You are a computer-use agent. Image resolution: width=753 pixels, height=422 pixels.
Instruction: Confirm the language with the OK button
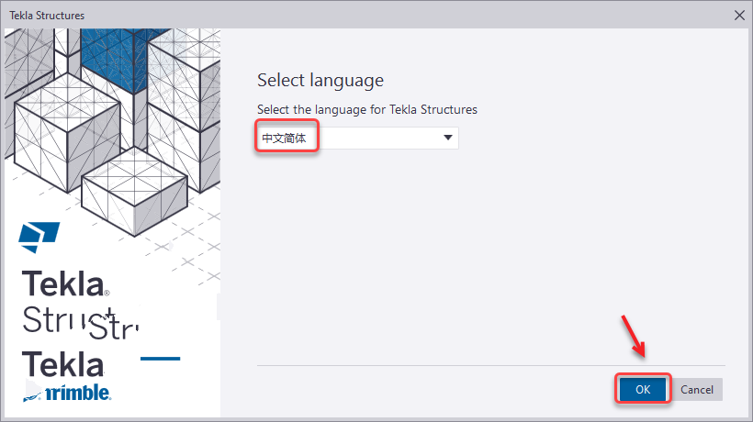(643, 389)
